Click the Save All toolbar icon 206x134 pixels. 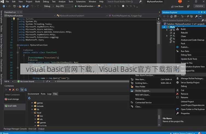pos(27,6)
